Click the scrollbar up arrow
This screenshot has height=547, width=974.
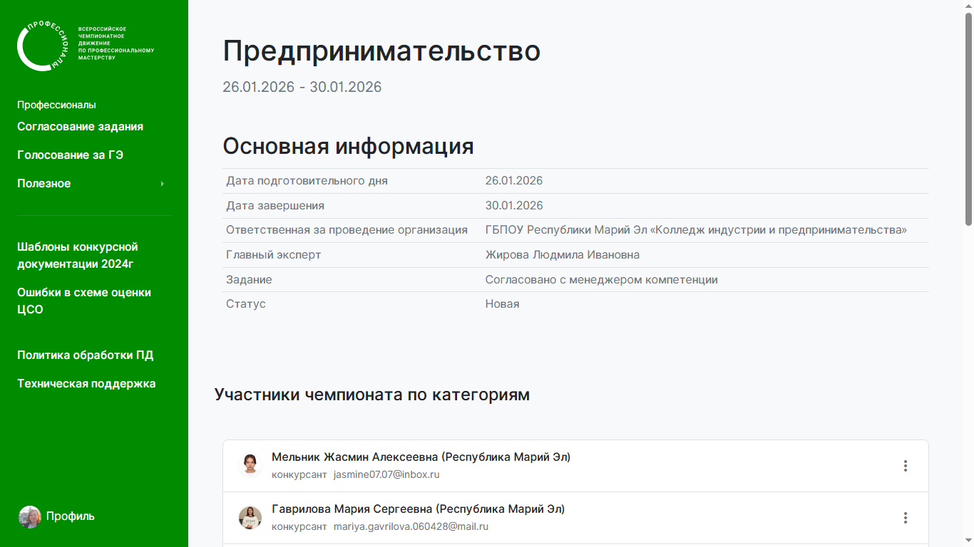point(968,6)
